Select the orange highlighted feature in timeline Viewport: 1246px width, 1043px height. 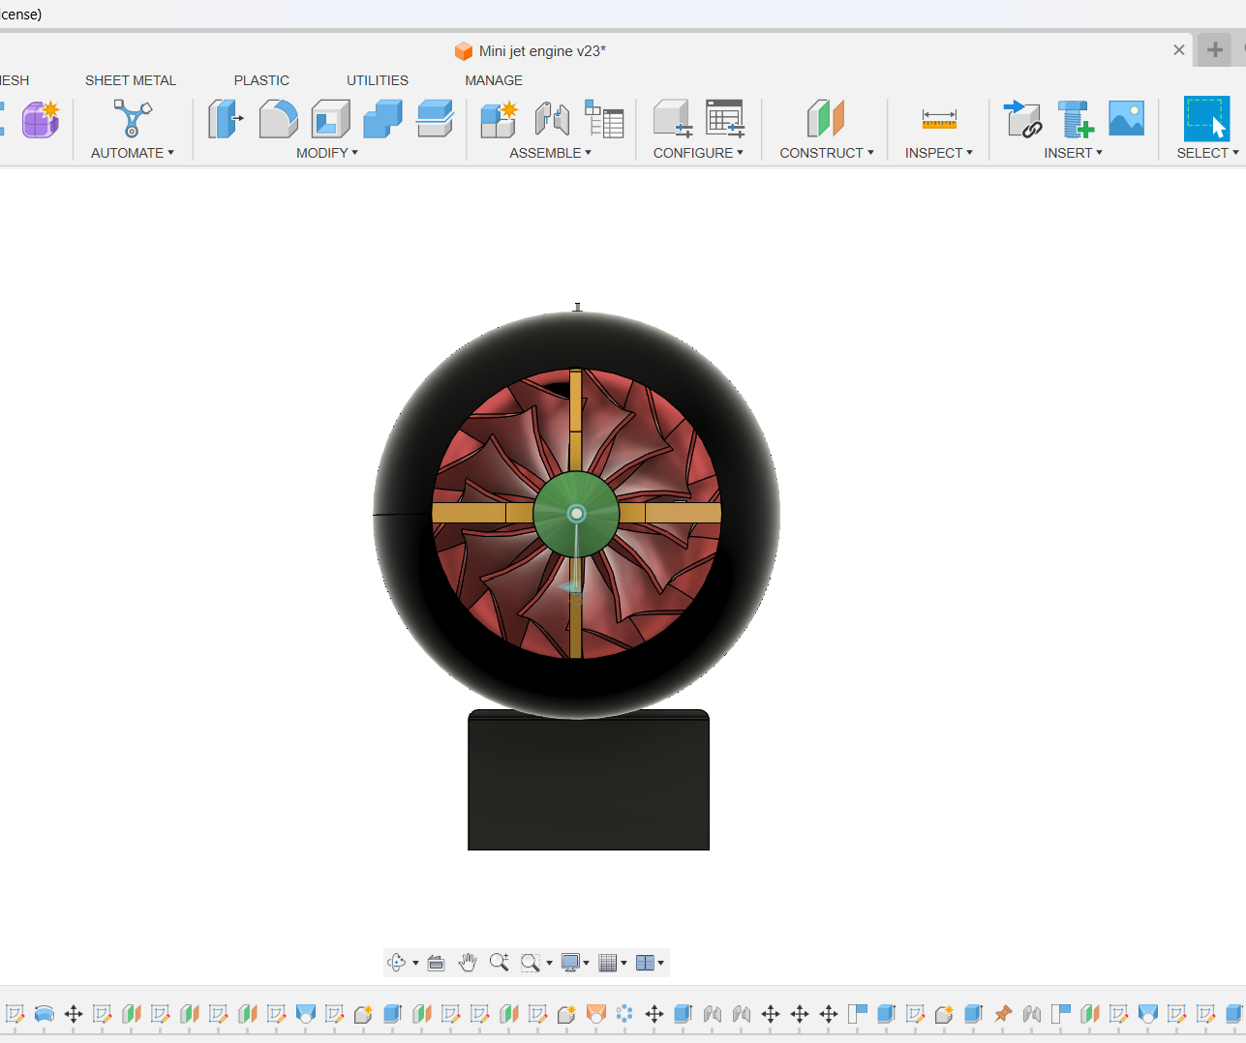coord(596,1014)
